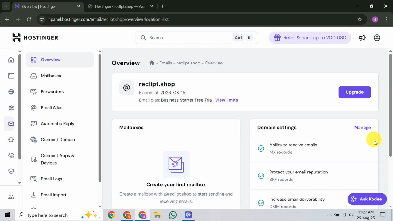The width and height of the screenshot is (393, 221).
Task: Click the wavy lines icon in the left rail
Action: 11,108
